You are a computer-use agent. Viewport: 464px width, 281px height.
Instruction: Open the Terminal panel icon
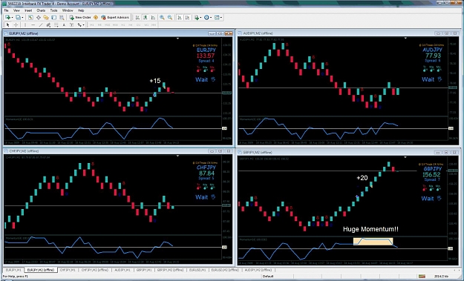(53, 18)
